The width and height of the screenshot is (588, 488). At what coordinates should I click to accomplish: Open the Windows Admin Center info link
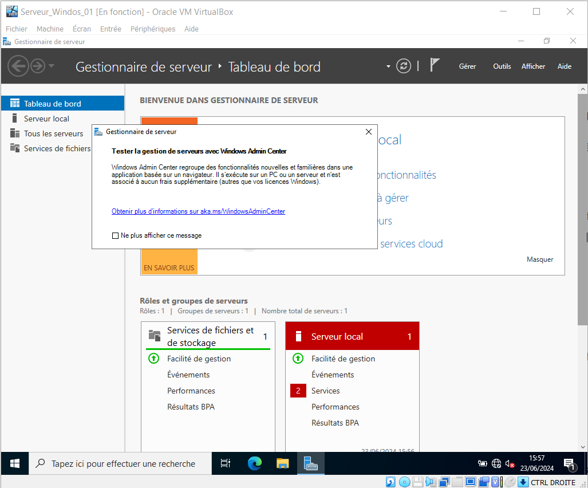[x=198, y=211]
